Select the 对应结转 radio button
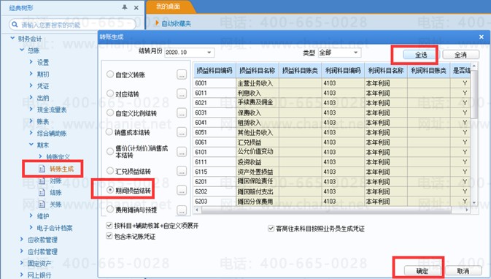 (x=110, y=93)
